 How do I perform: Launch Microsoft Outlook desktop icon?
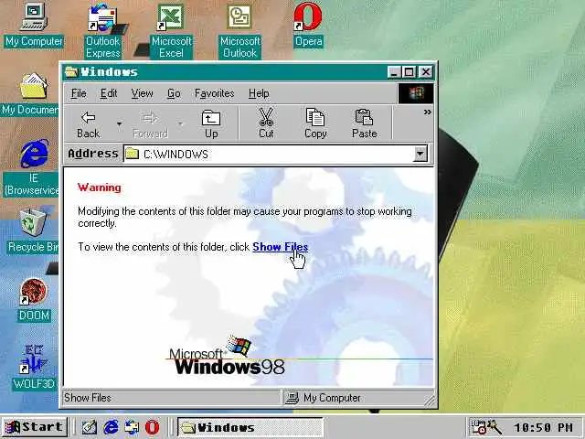click(x=239, y=30)
